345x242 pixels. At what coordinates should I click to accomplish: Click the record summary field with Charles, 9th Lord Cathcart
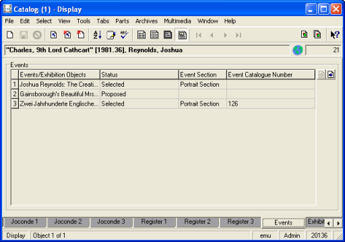(147, 50)
